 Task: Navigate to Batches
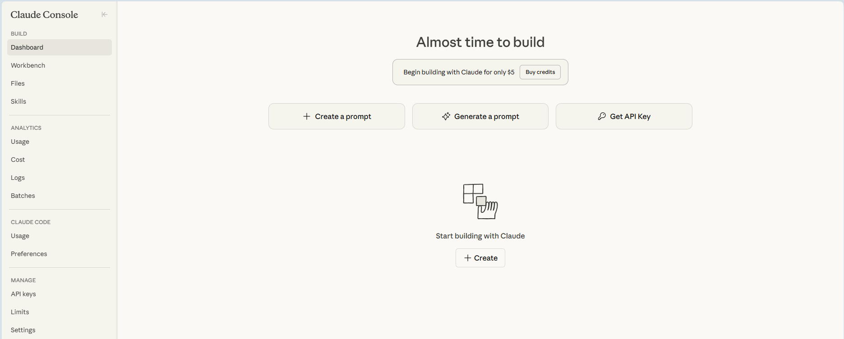click(23, 196)
